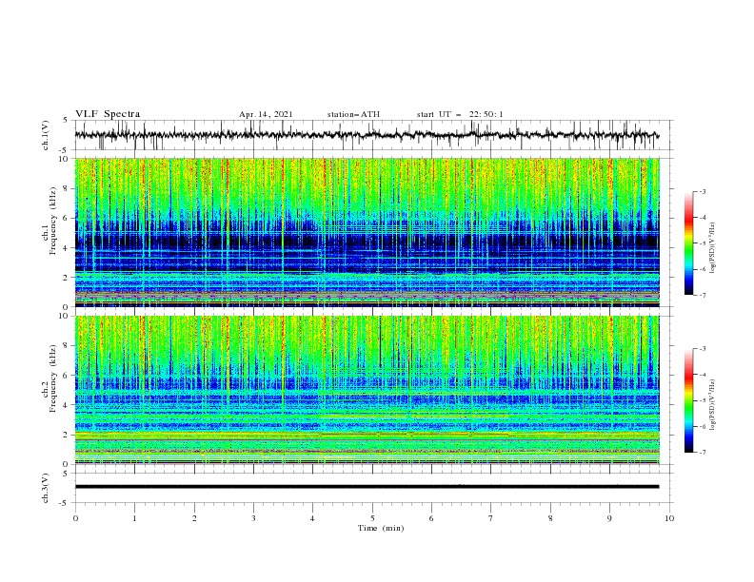Click the "6" kHz tick on ch.1 axis
This screenshot has height=582, width=754.
pos(68,218)
